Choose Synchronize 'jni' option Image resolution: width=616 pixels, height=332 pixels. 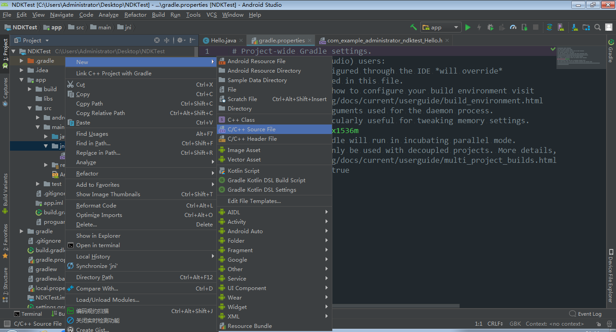coord(141,266)
